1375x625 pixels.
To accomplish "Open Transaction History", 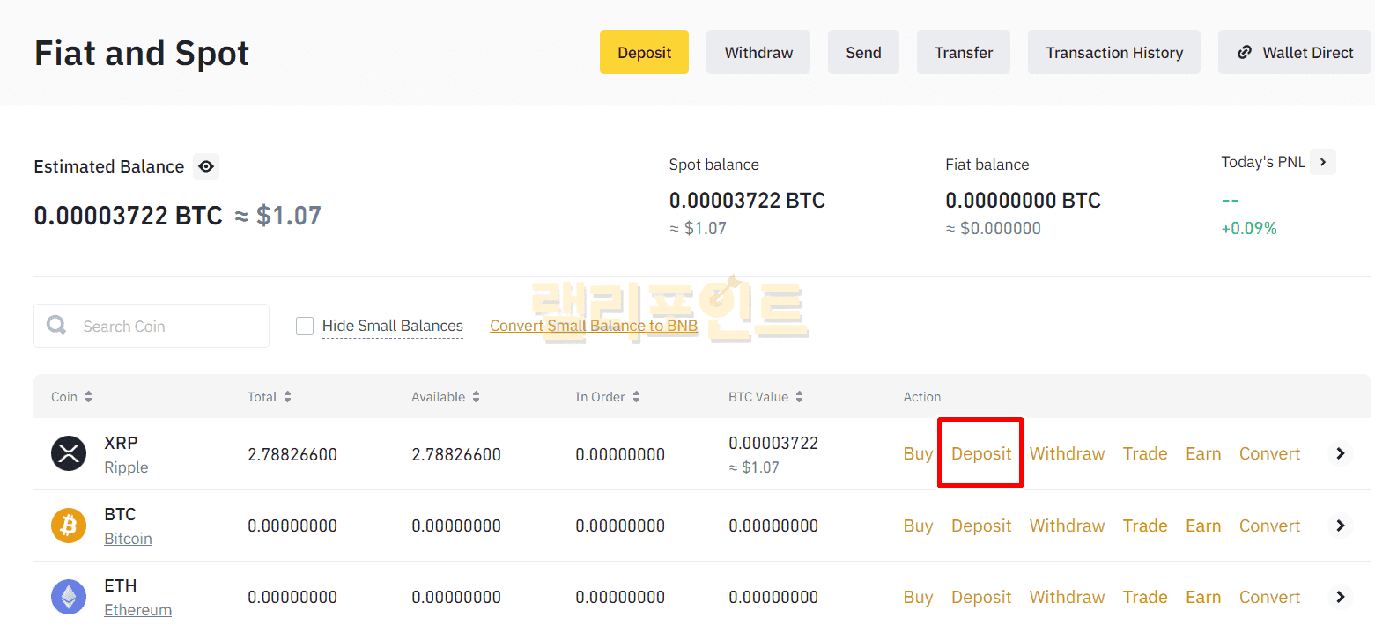I will click(x=1114, y=52).
